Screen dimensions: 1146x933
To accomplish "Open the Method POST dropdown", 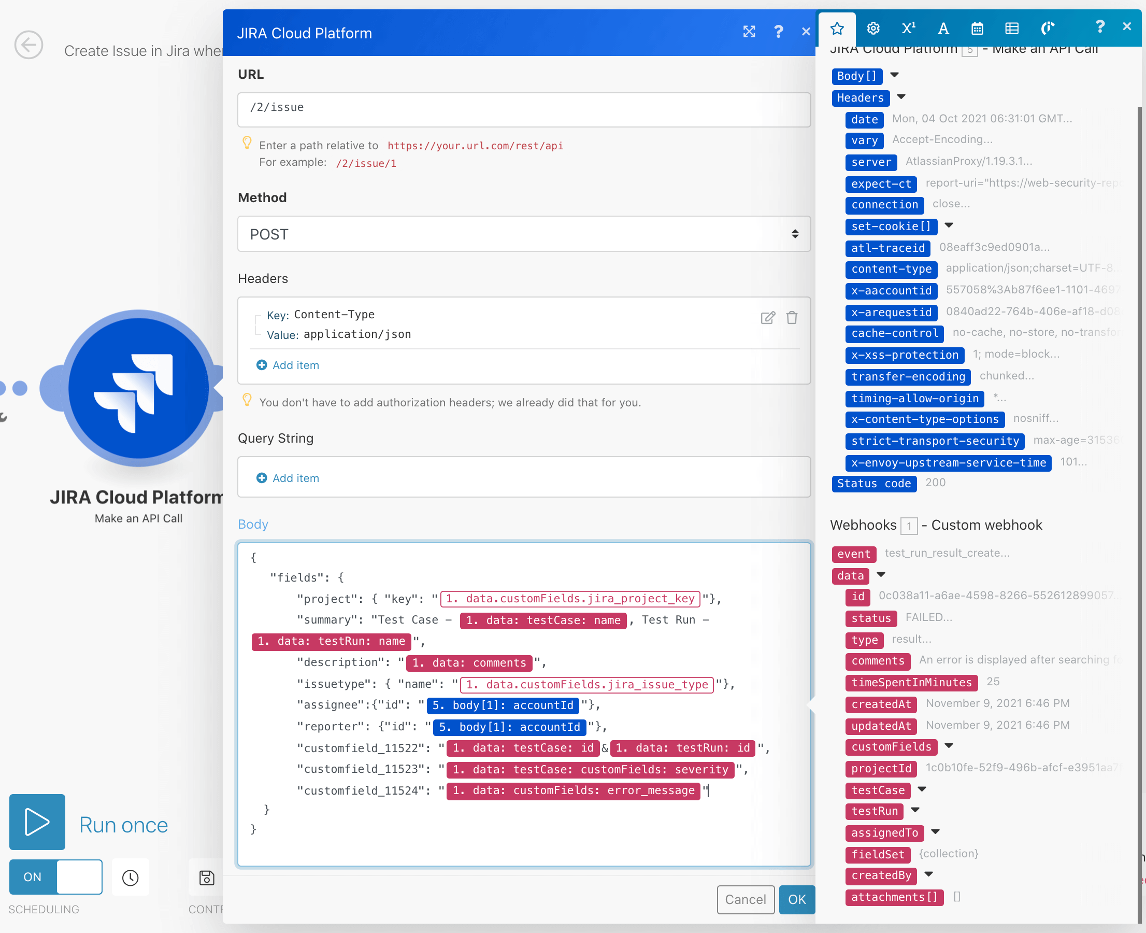I will pyautogui.click(x=524, y=234).
